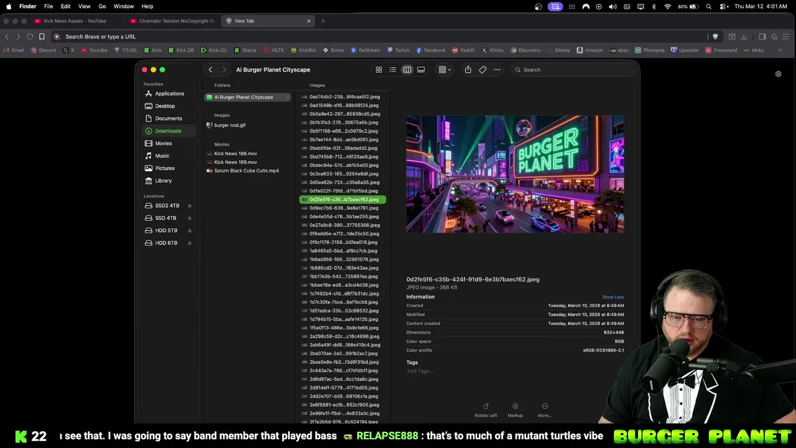Viewport: 796px width, 448px height.
Task: Eject the HDD 5TB drive
Action: 190,231
